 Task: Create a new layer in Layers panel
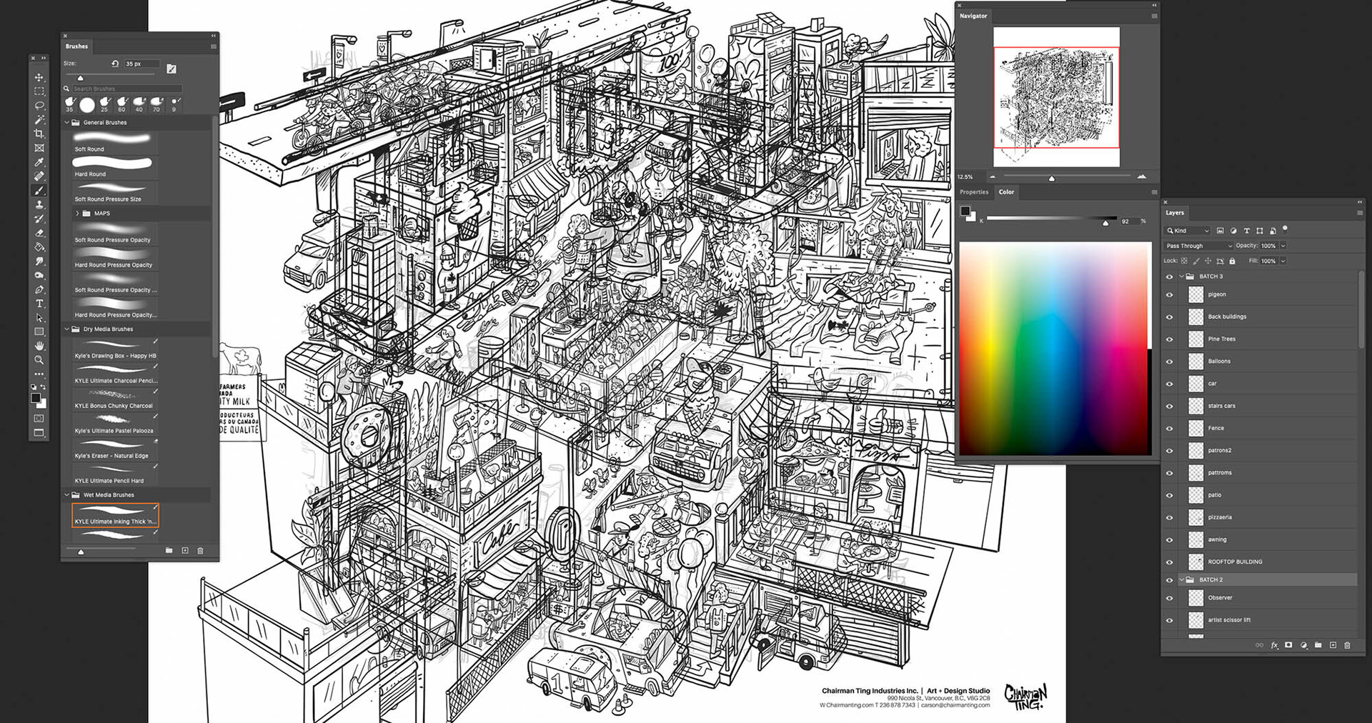(1333, 645)
